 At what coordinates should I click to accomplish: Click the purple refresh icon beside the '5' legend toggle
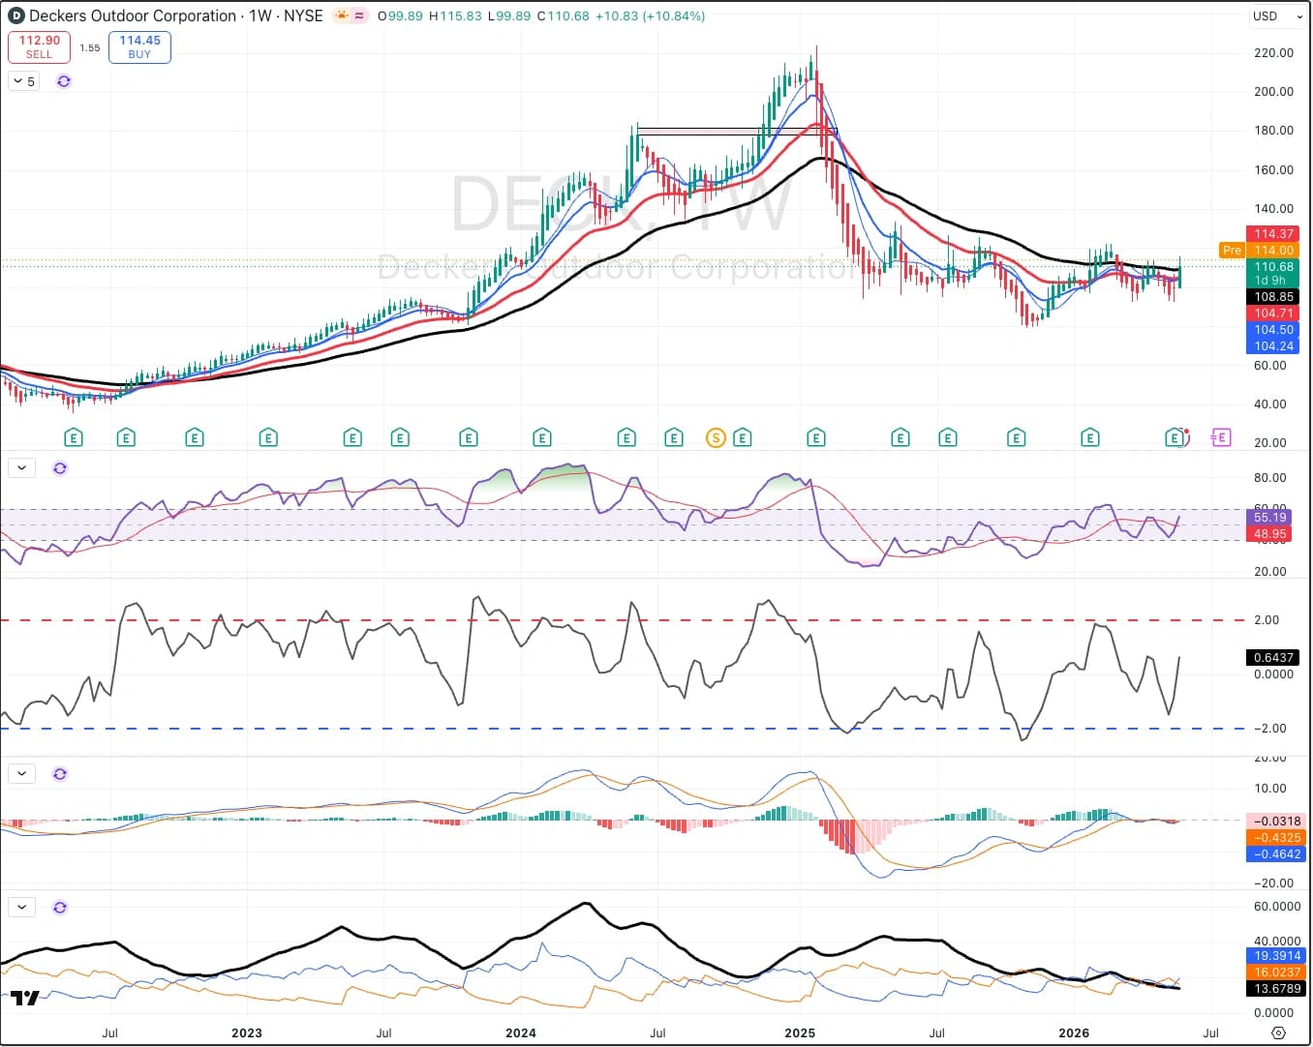tap(64, 81)
